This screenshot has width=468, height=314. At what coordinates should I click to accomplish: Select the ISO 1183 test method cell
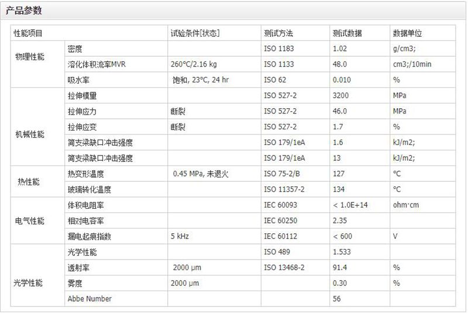point(278,49)
